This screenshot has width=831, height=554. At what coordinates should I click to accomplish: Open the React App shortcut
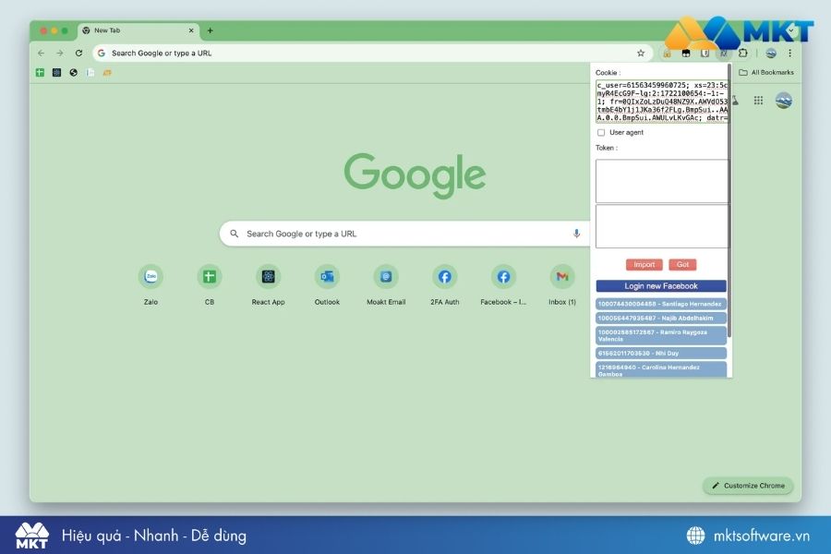coord(268,277)
